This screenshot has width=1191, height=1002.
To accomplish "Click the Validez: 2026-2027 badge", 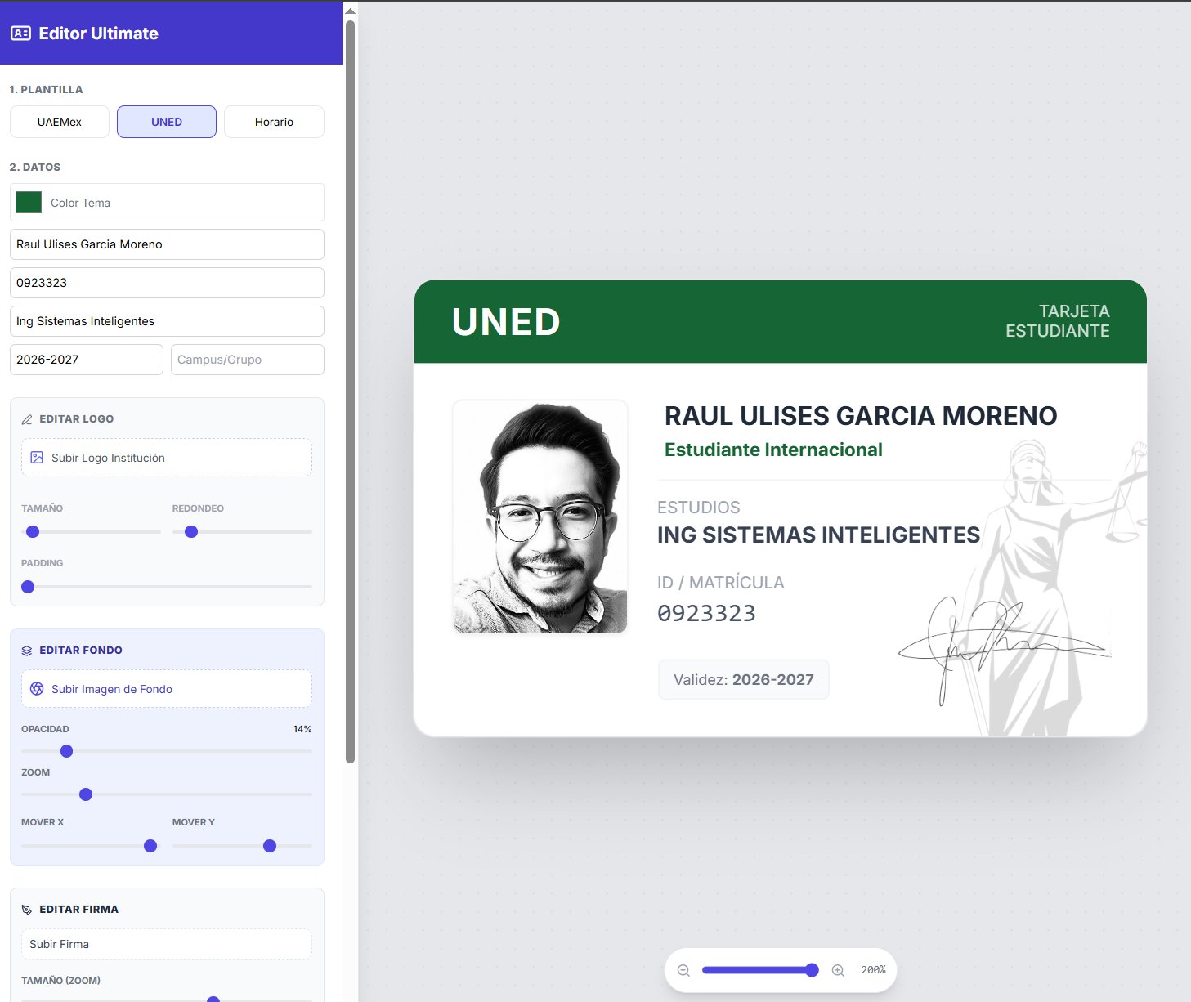I will point(744,680).
